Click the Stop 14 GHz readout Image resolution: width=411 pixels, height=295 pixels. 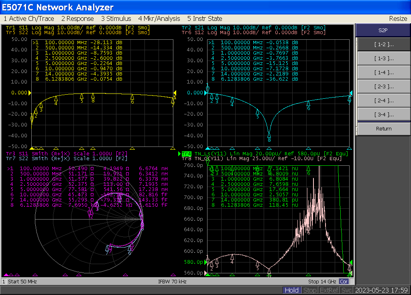click(322, 282)
